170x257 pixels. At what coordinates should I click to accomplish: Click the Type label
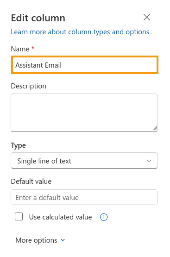19,145
